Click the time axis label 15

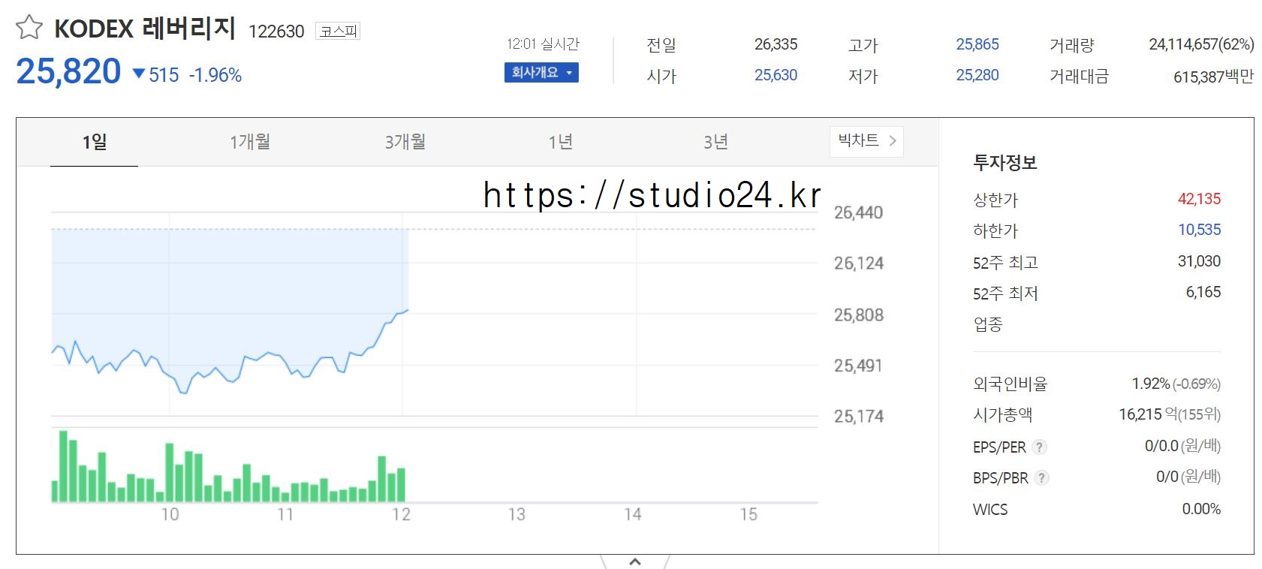click(x=748, y=514)
